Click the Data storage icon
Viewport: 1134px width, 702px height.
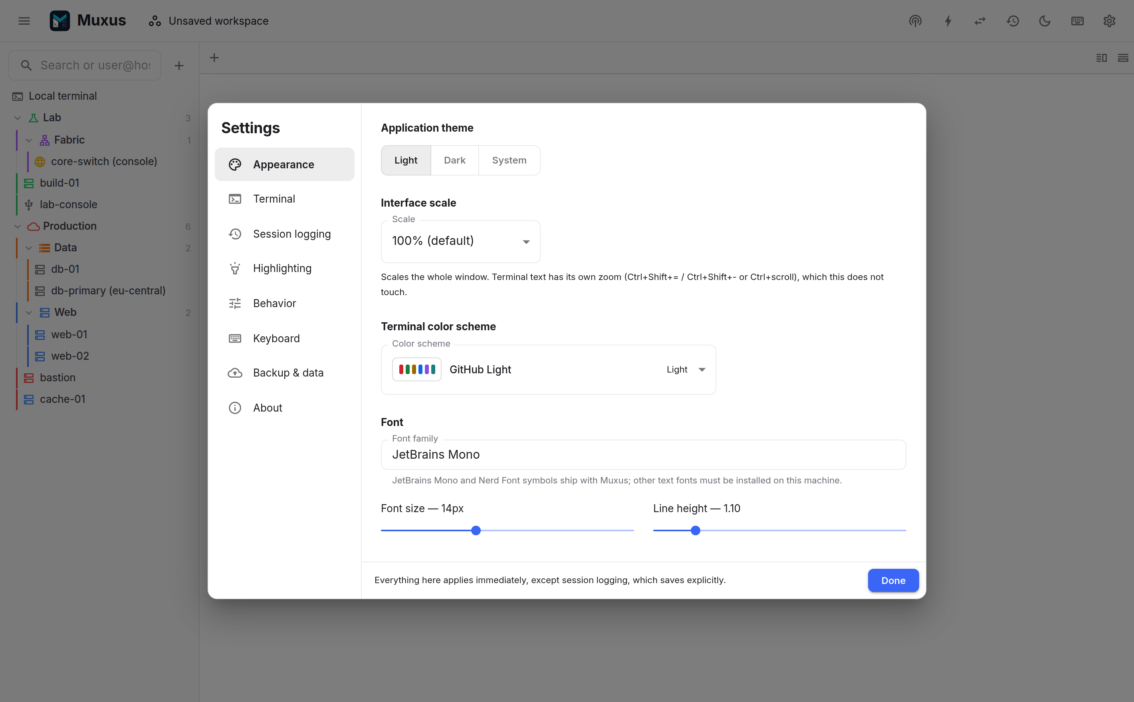(45, 248)
